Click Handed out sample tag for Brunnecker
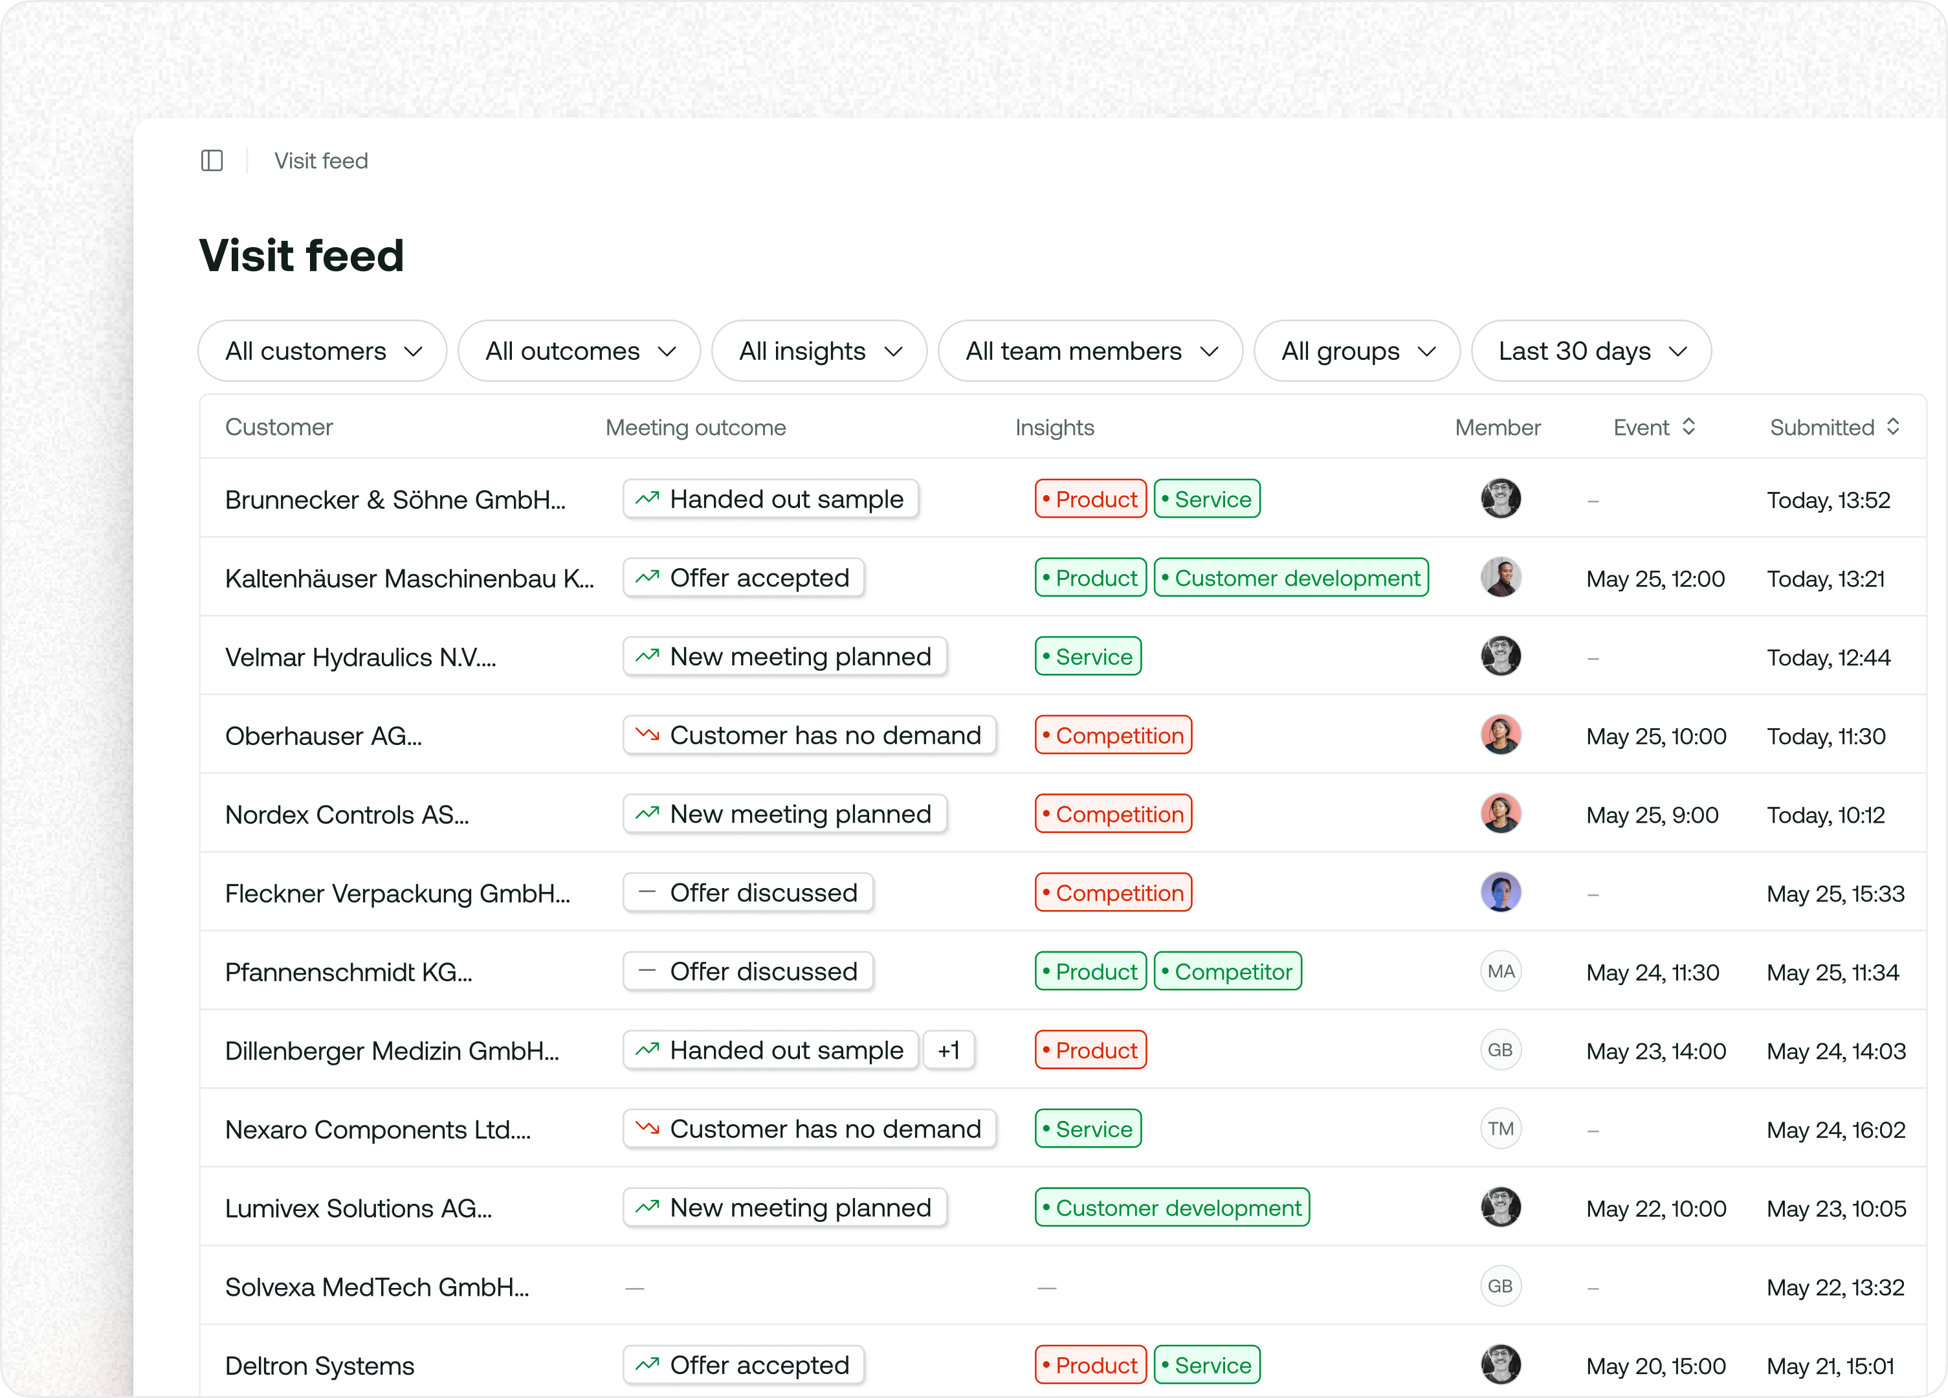Viewport: 1948px width, 1398px height. coord(770,499)
